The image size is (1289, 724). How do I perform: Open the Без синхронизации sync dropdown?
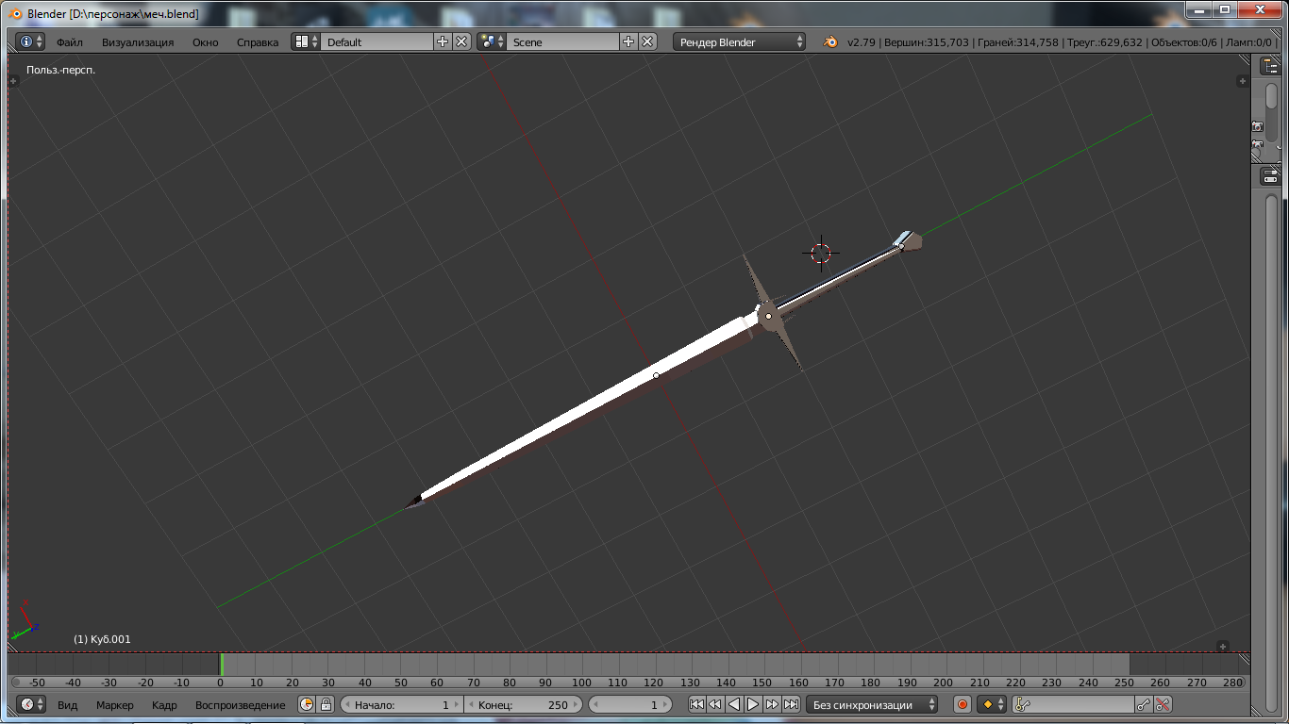[x=872, y=704]
